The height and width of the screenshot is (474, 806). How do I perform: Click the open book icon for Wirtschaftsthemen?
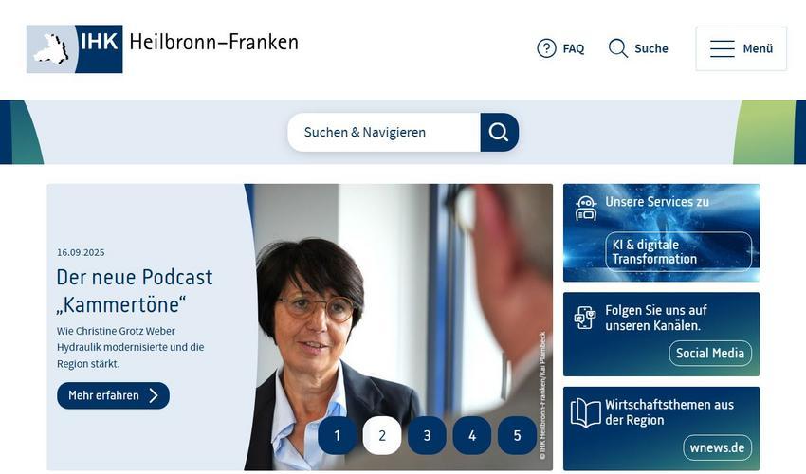pos(585,412)
